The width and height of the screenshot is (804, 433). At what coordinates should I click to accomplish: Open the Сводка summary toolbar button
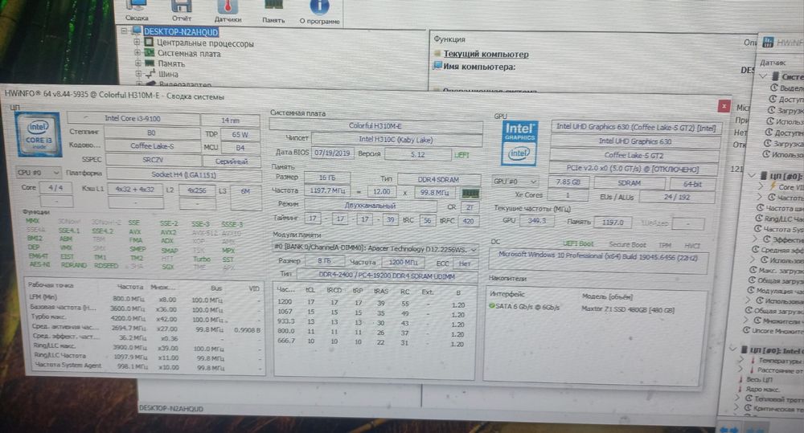click(137, 10)
